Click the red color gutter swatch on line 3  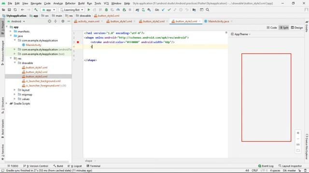(78, 42)
